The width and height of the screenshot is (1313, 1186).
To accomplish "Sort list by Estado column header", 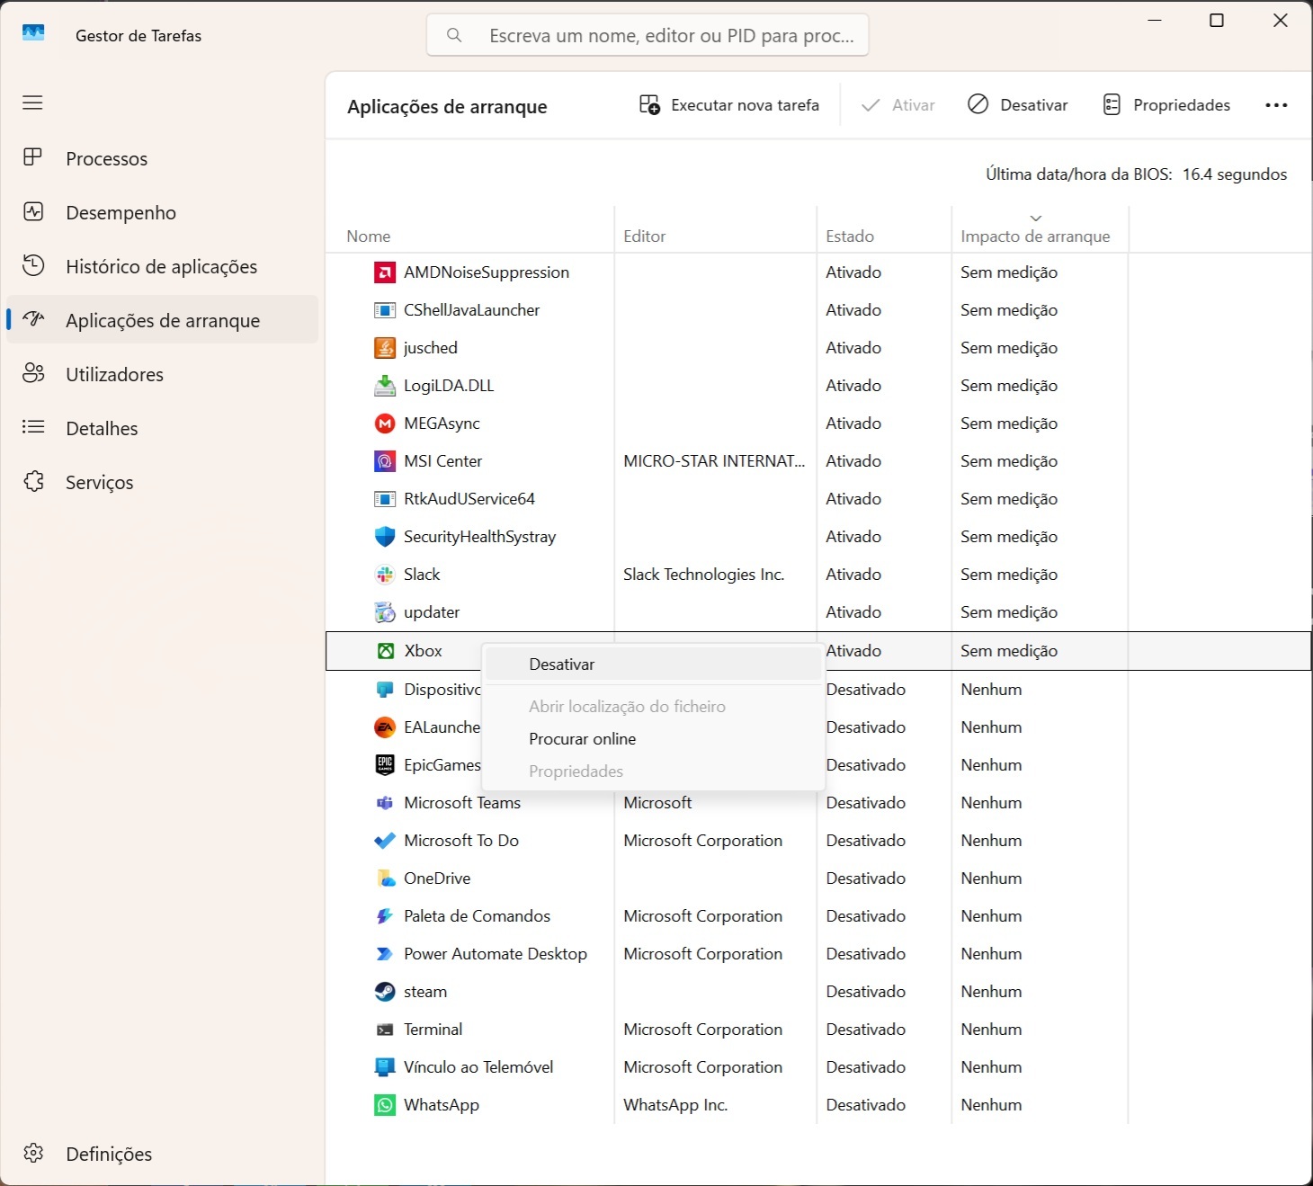I will [849, 236].
